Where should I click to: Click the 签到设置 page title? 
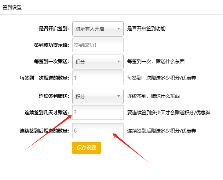[12, 7]
